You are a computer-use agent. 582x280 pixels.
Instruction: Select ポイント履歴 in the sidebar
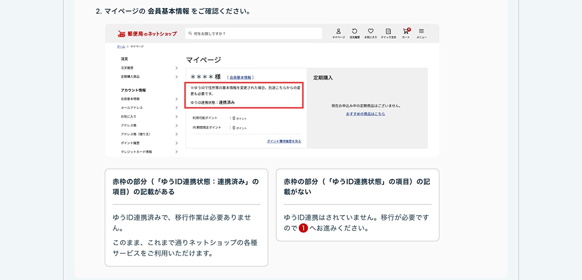pos(130,143)
